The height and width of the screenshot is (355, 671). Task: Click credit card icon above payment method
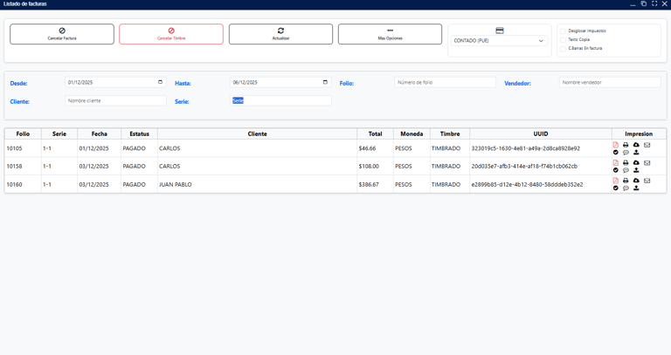[x=500, y=31]
